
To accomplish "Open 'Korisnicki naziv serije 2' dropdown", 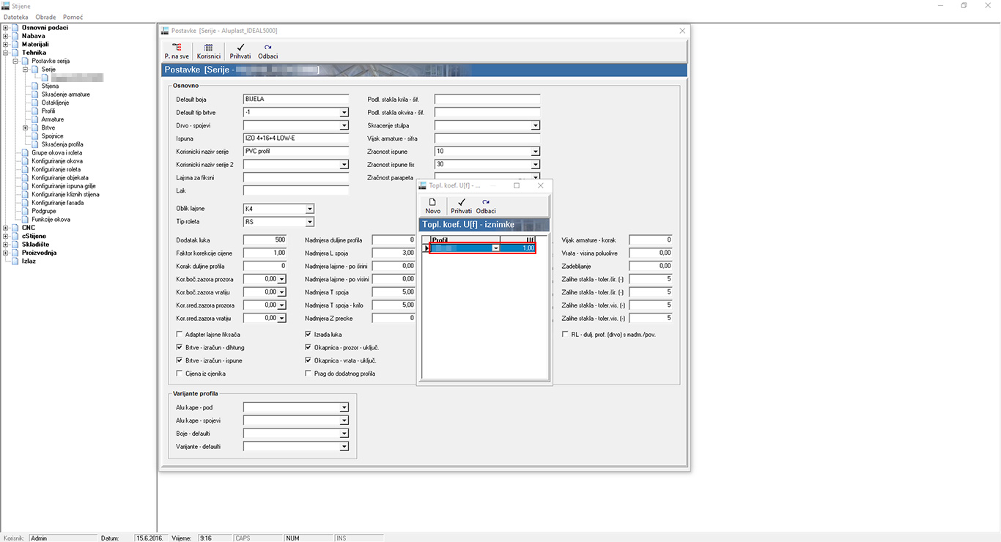I will pos(344,166).
